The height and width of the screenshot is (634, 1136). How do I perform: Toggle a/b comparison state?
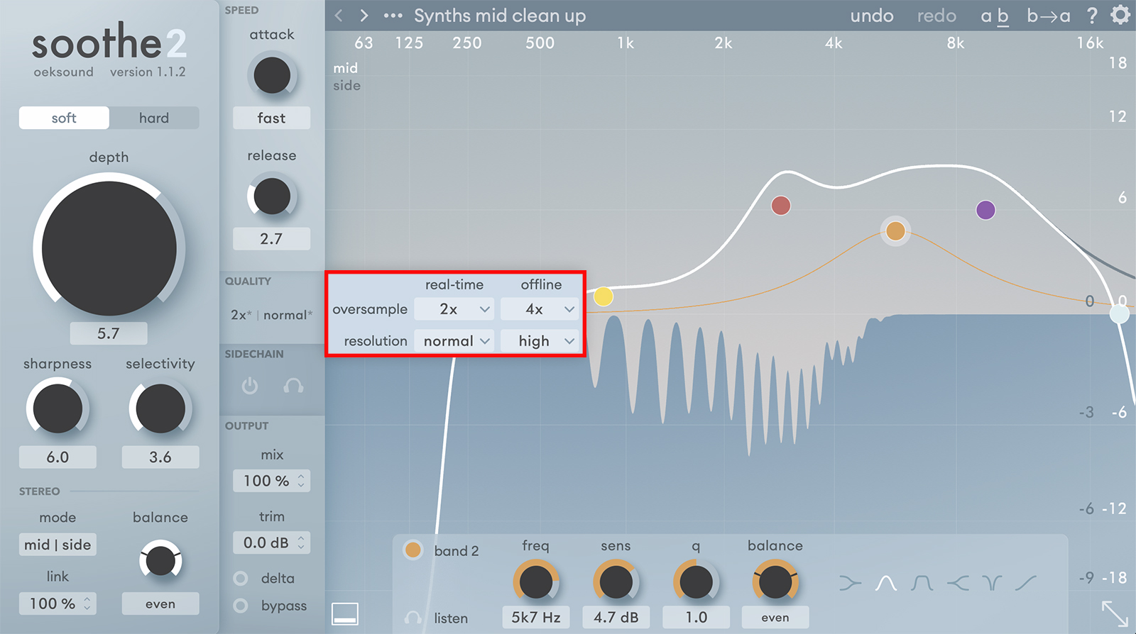tap(995, 16)
